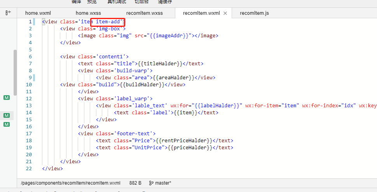The image size is (377, 192).
Task: Click the git branch icon beside master*
Action: [x=151, y=183]
